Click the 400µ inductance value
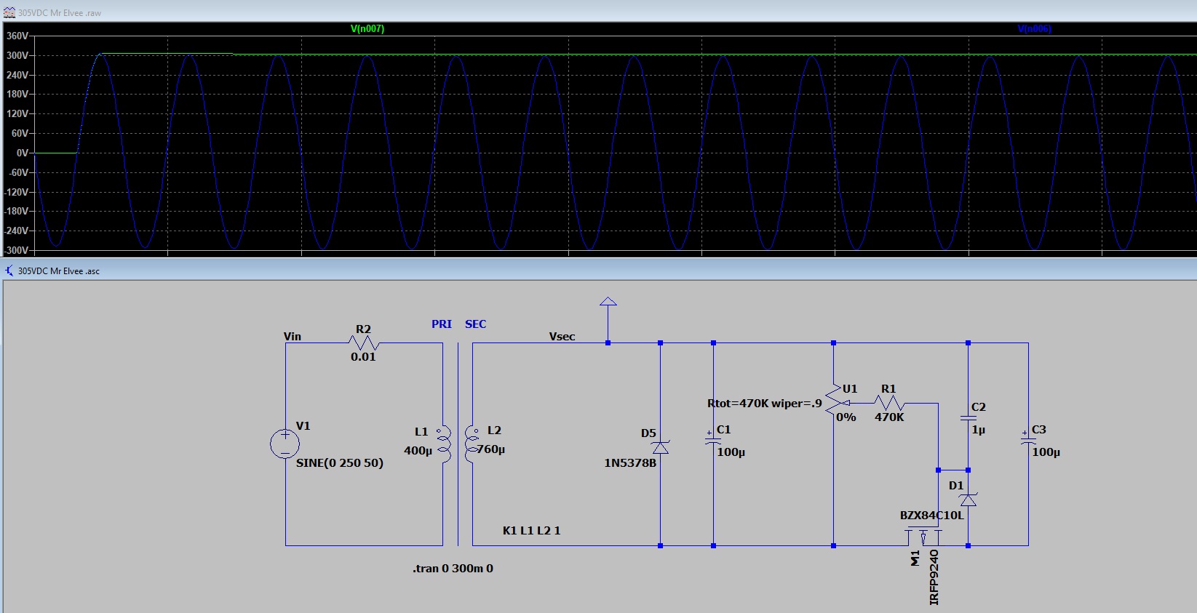 [418, 451]
